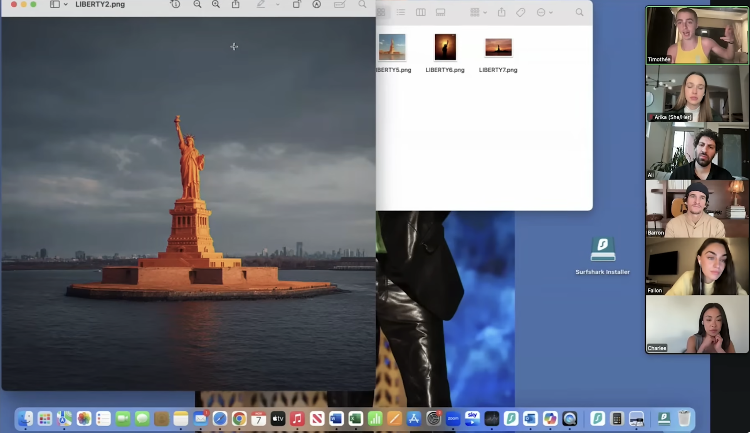Click the Tags icon in Finder toolbar

click(x=521, y=12)
